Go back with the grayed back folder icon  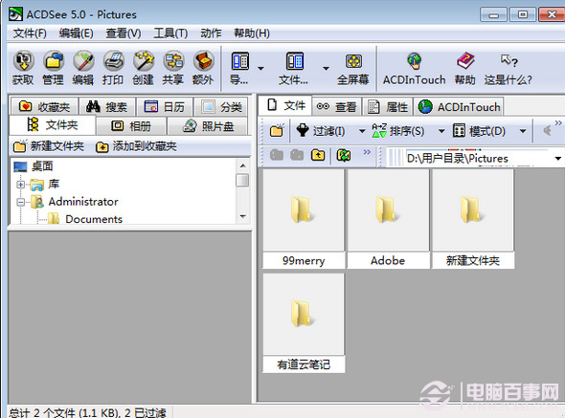[x=277, y=155]
